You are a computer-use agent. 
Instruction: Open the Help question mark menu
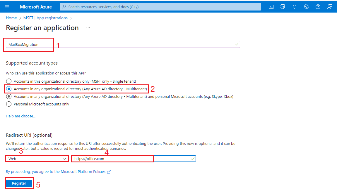pos(318,7)
